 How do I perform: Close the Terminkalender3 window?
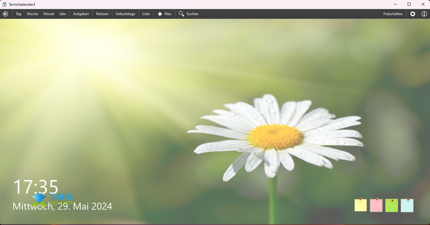pyautogui.click(x=423, y=4)
